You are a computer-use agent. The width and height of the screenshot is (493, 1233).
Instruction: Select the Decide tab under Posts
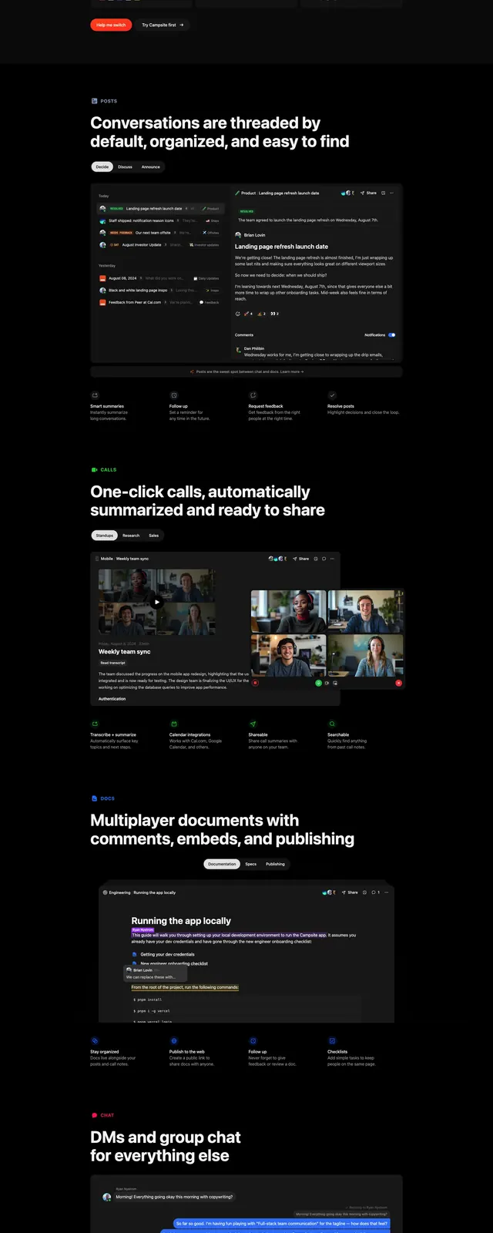point(102,166)
